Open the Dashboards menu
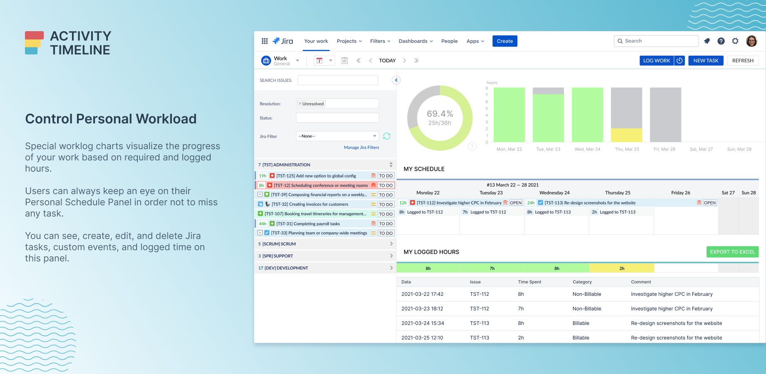 pyautogui.click(x=416, y=41)
